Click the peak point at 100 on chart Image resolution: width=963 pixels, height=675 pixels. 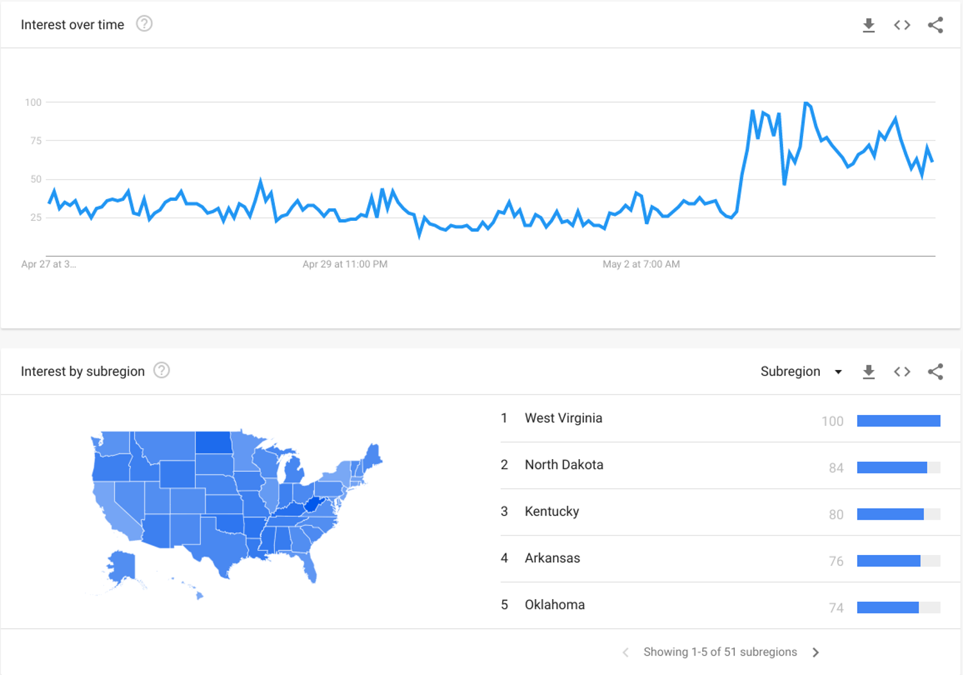coord(806,103)
